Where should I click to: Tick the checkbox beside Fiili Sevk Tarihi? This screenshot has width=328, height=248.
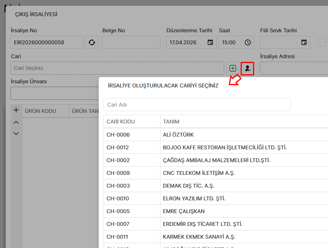click(x=322, y=42)
